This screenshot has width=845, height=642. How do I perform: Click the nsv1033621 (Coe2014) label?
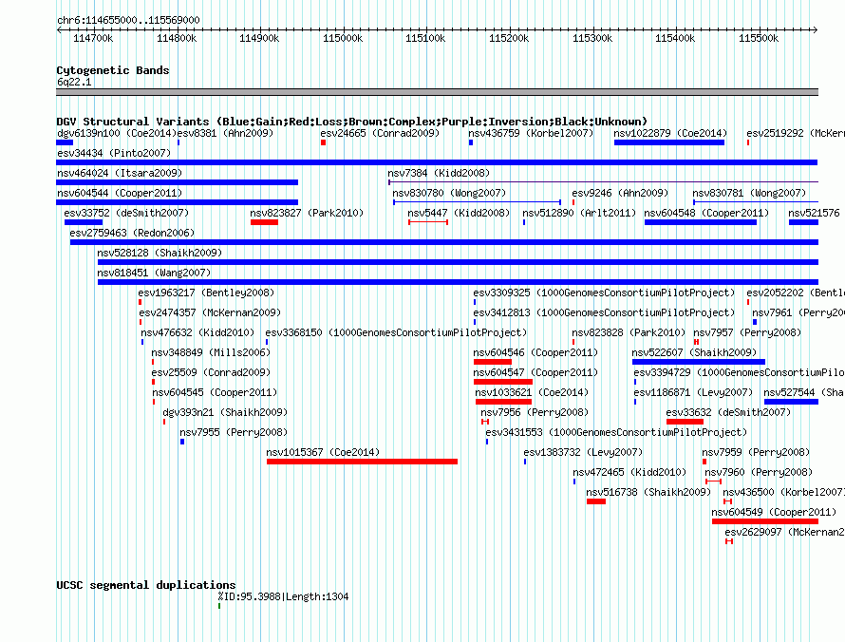pos(532,392)
